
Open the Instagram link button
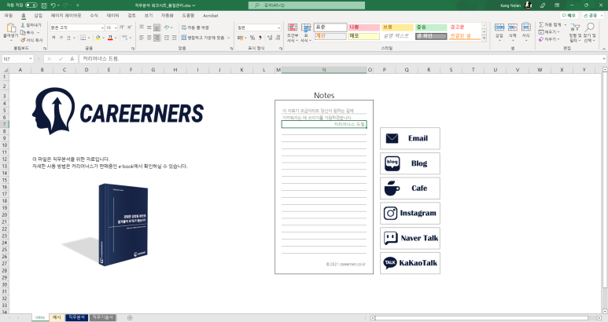coord(410,213)
